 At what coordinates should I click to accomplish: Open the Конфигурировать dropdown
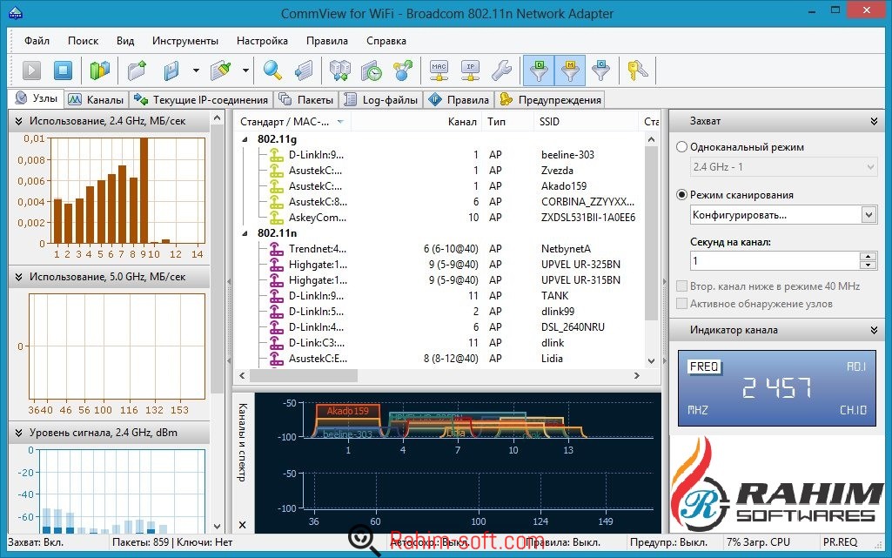[868, 214]
